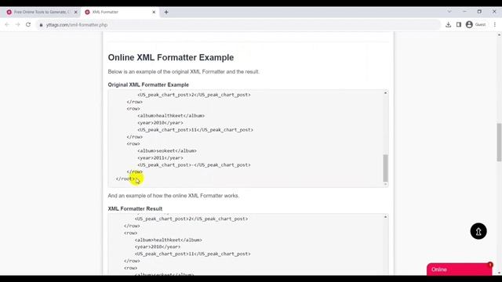Go forward to next page

point(17,24)
